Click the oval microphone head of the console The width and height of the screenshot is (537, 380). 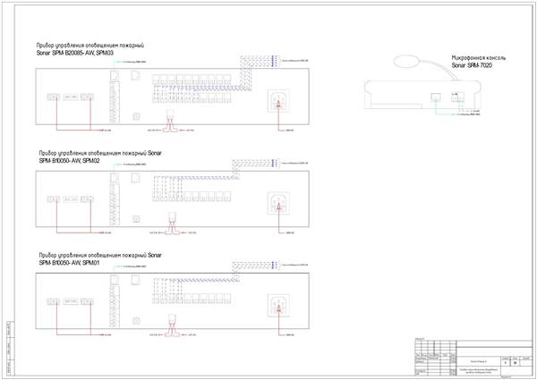point(408,62)
